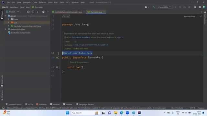207x116 pixels.
Task: Click the jdk-21 breadcrumb
Action: coord(5,7)
